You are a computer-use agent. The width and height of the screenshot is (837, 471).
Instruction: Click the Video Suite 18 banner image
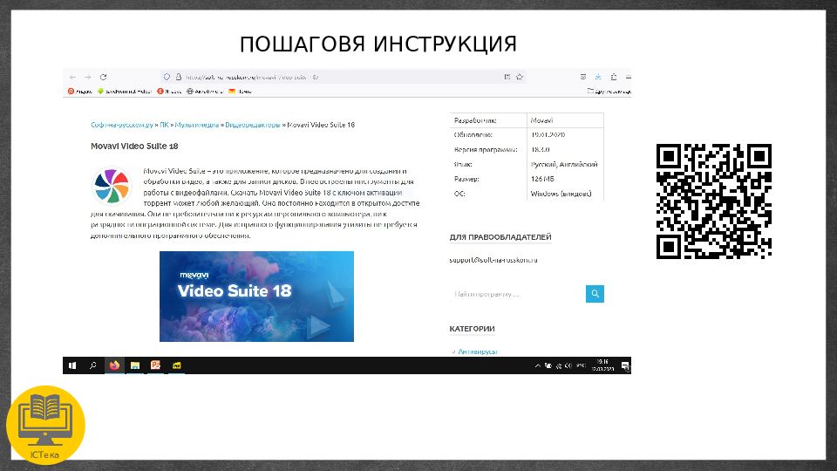(x=256, y=297)
